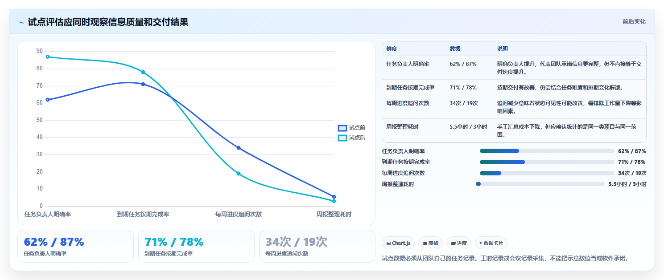Click the 说明 column header
This screenshot has width=664, height=280.
(503, 49)
